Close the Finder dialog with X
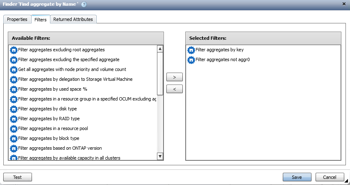 point(343,4)
